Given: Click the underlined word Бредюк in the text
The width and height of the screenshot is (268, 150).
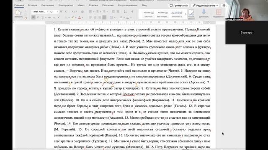Looking at the screenshot, I should click(128, 94).
